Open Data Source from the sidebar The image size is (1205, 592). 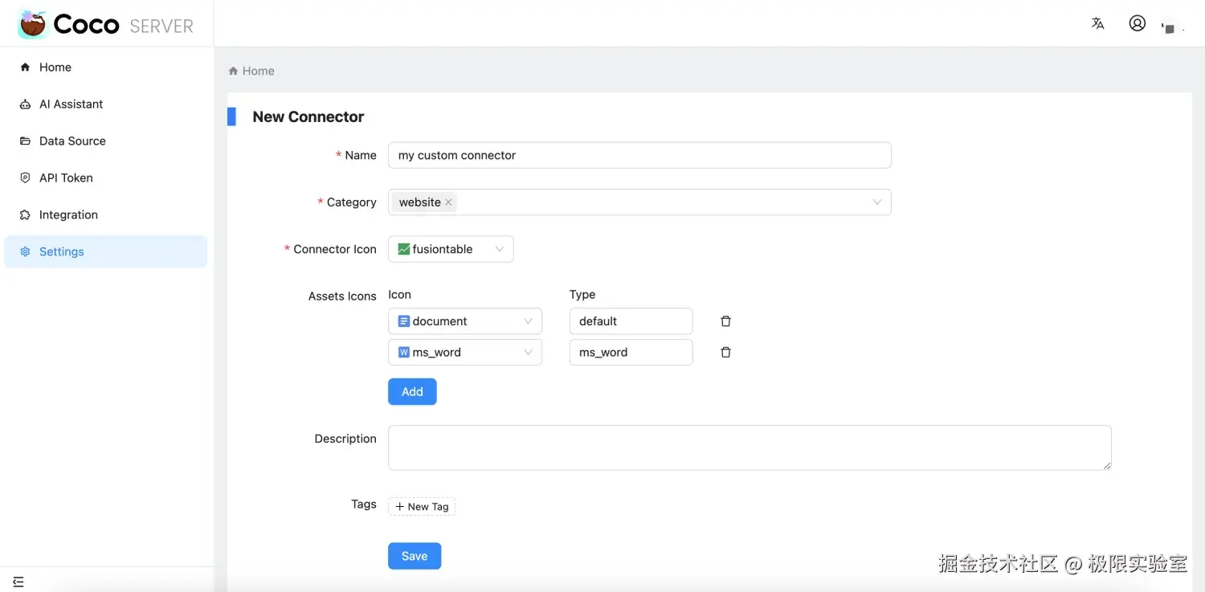coord(72,141)
